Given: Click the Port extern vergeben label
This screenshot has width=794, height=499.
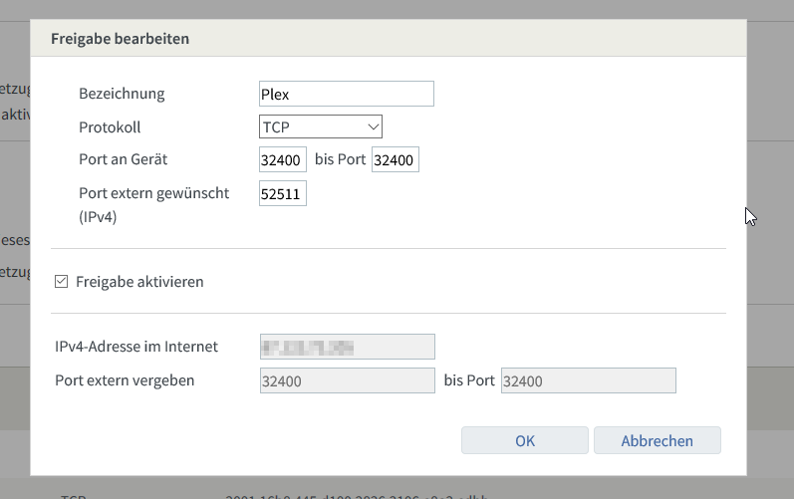Looking at the screenshot, I should (125, 380).
